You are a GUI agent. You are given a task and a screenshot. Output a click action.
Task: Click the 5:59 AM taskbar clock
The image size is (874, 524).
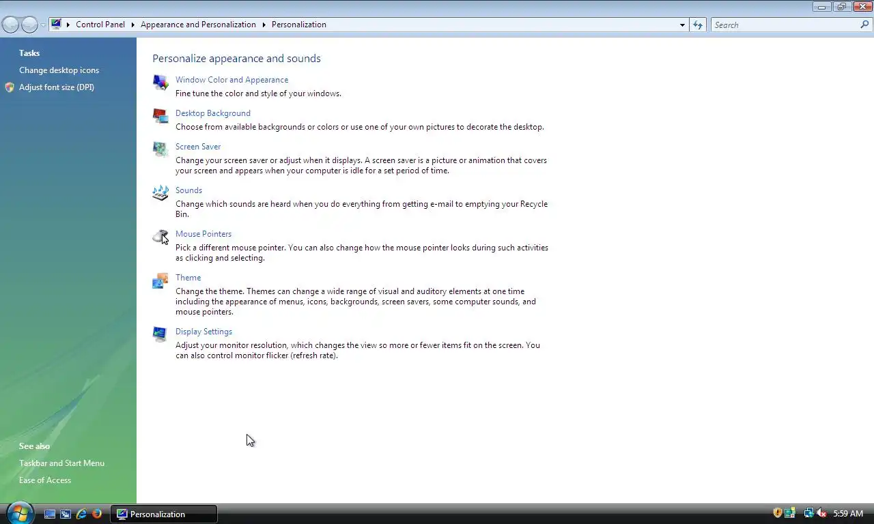(x=848, y=514)
